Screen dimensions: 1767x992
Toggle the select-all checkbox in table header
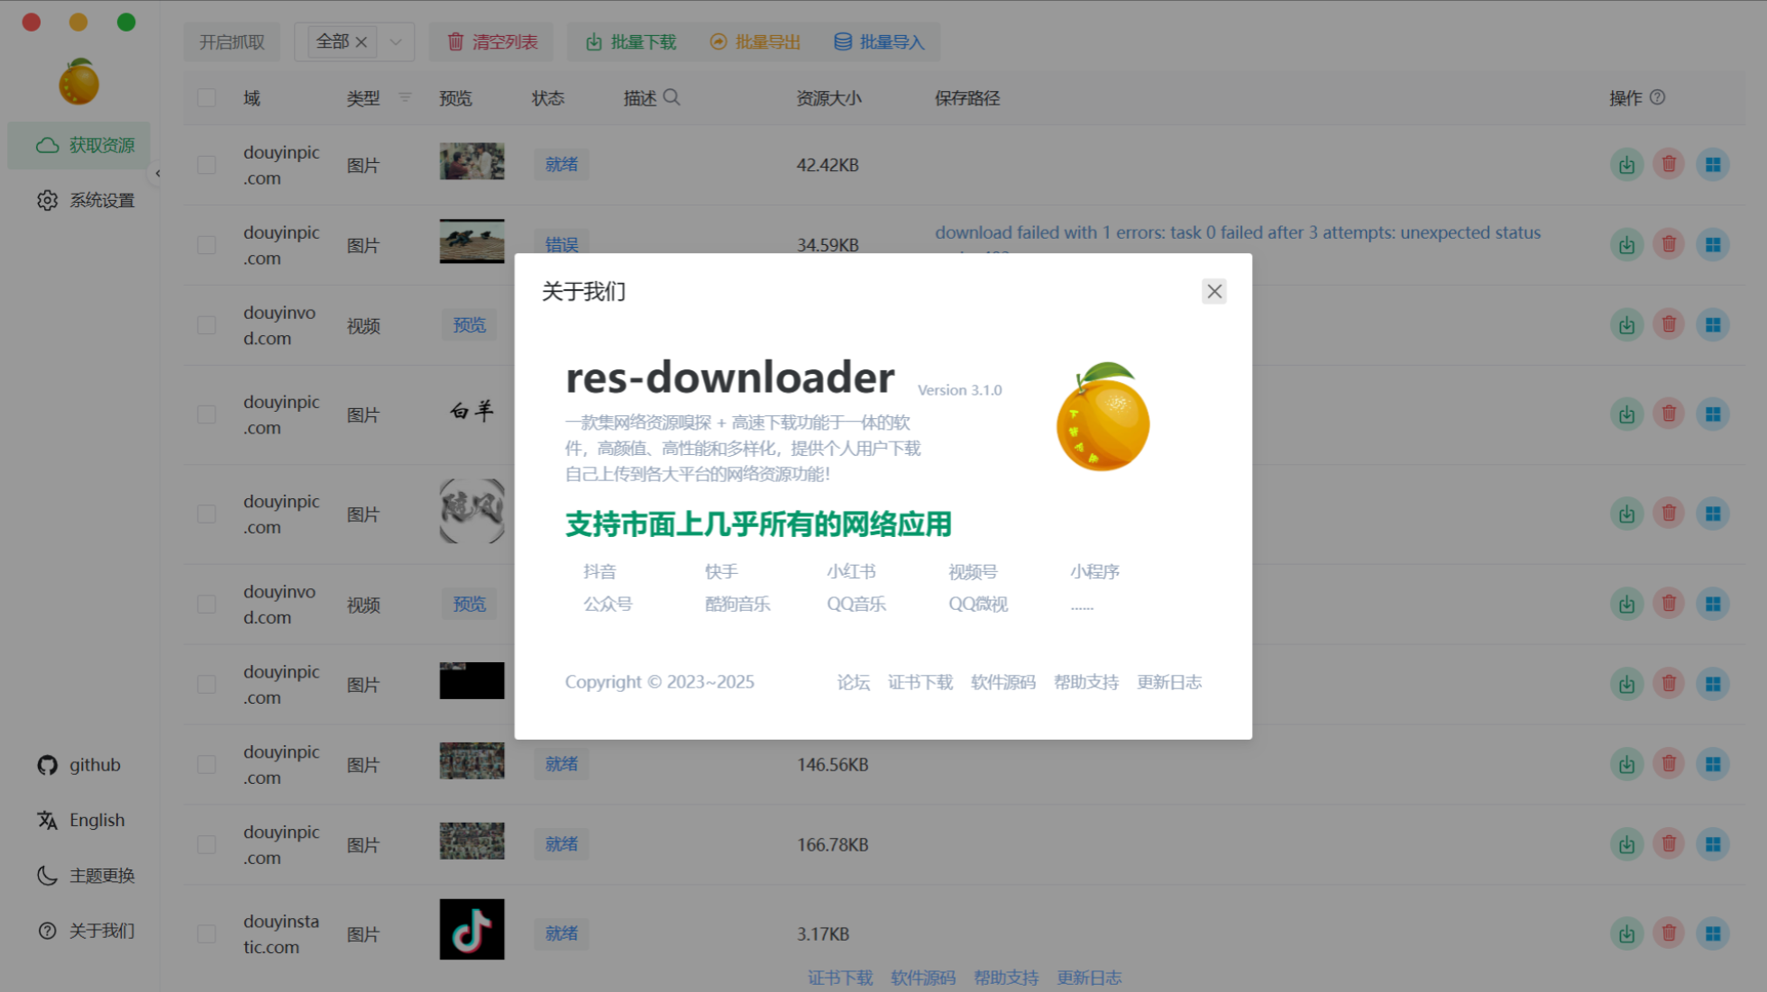[x=206, y=97]
